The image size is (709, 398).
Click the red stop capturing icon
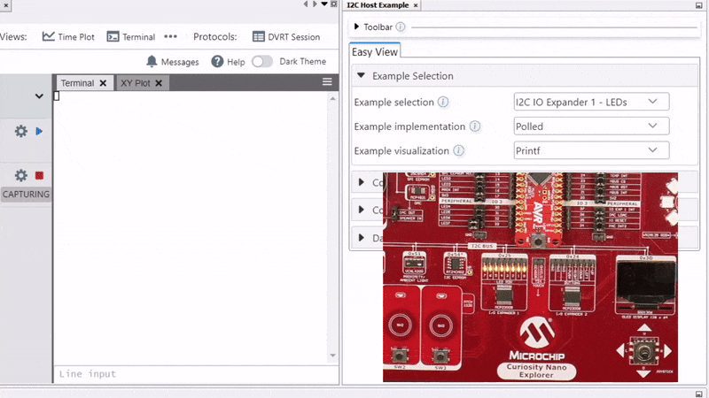click(39, 175)
